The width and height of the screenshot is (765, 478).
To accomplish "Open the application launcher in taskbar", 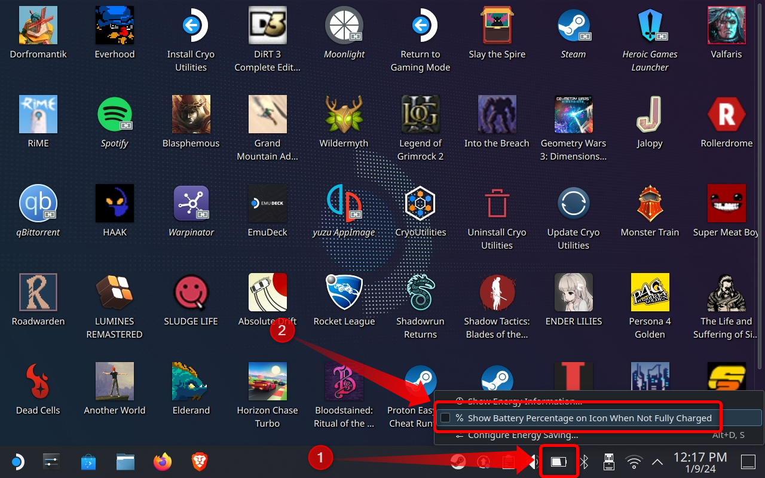I will click(x=17, y=462).
